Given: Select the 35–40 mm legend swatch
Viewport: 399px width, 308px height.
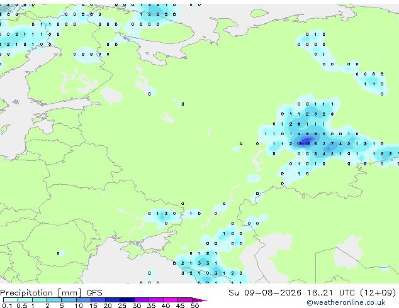Looking at the screenshot, I should (x=156, y=300).
